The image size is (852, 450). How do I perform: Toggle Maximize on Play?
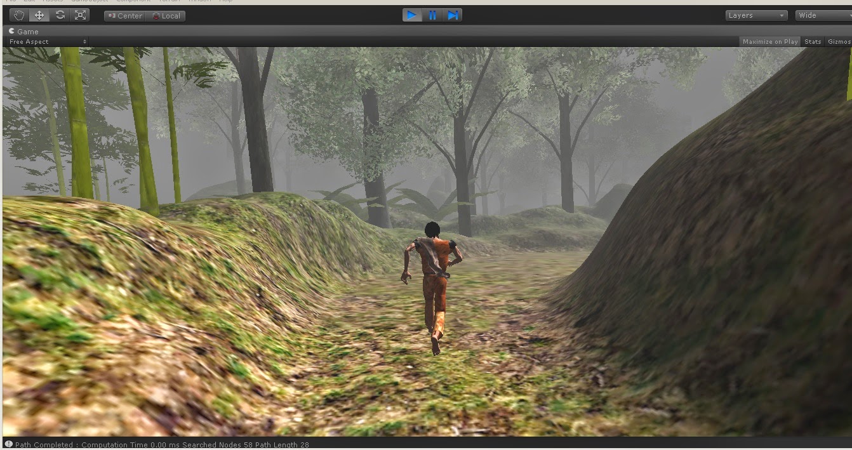tap(770, 42)
